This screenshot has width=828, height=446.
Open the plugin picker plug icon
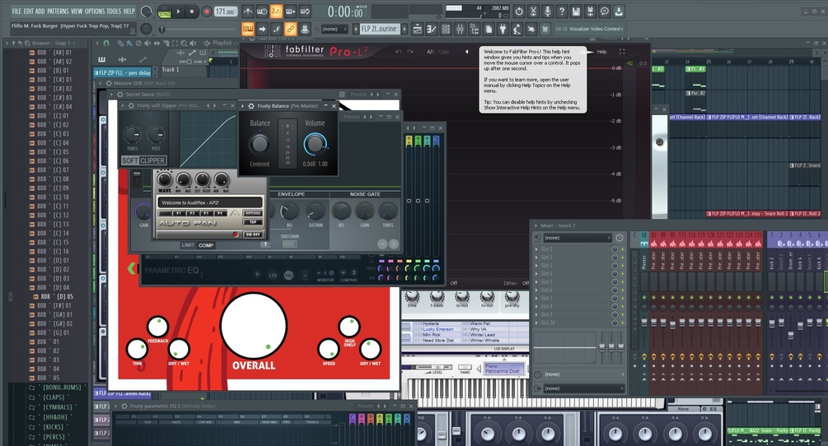pyautogui.click(x=503, y=29)
